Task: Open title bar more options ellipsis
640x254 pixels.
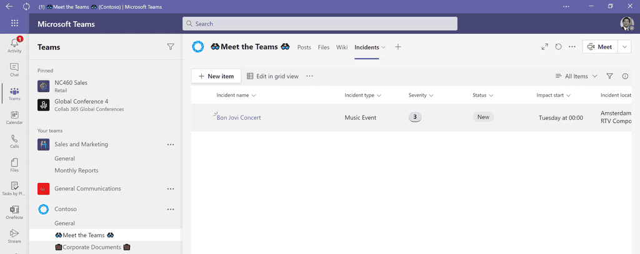Action: [x=566, y=6]
